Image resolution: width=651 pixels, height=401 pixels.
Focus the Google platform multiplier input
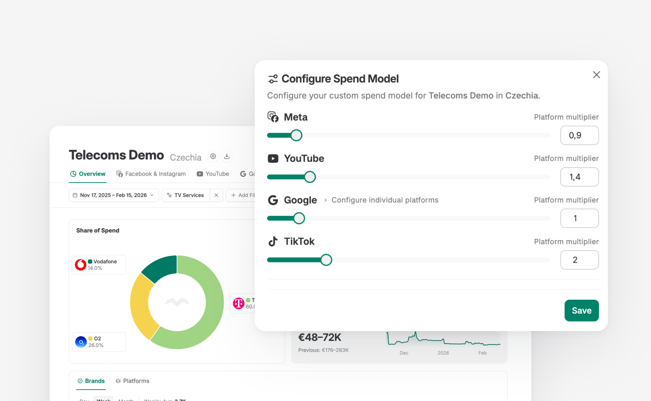tap(579, 218)
